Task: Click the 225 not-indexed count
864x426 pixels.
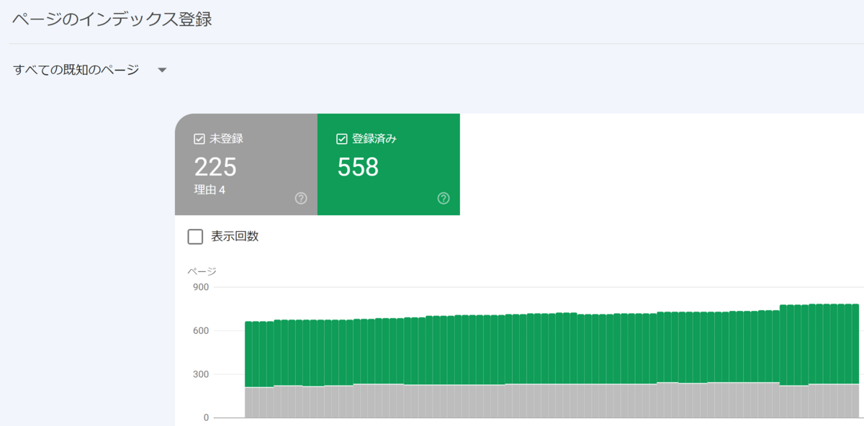Action: point(215,167)
